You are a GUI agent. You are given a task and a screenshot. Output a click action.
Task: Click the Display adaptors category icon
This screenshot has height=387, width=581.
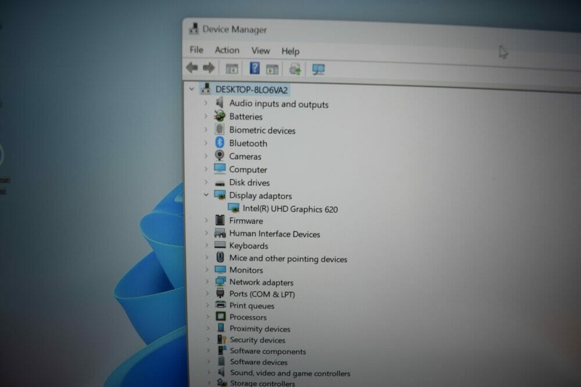coord(220,195)
